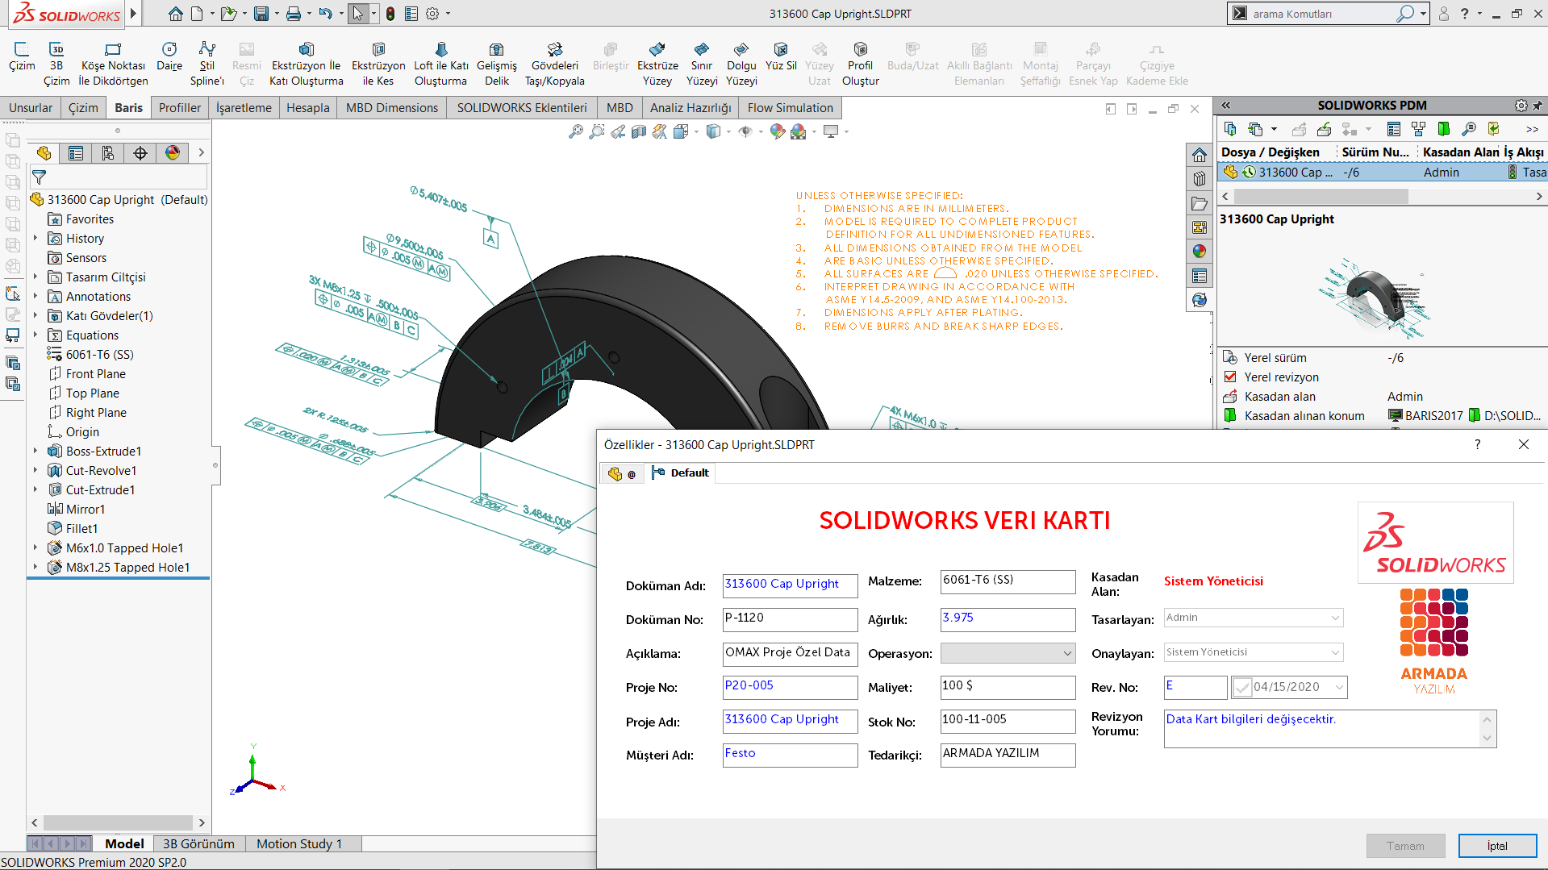Click the İptal button
Screen dimensions: 1548x870
(x=1496, y=846)
